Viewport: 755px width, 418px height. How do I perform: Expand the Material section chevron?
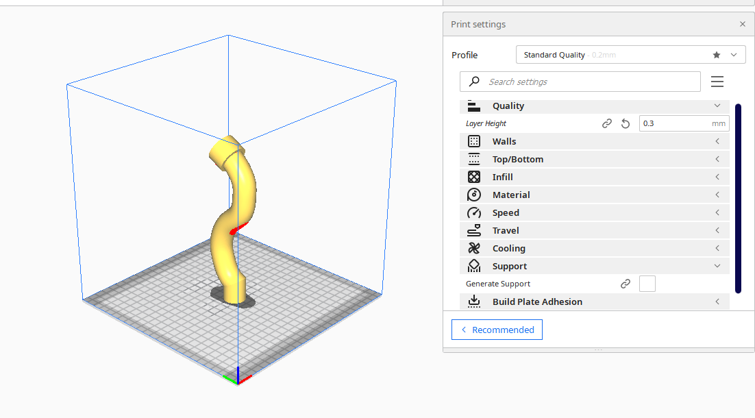(x=717, y=195)
